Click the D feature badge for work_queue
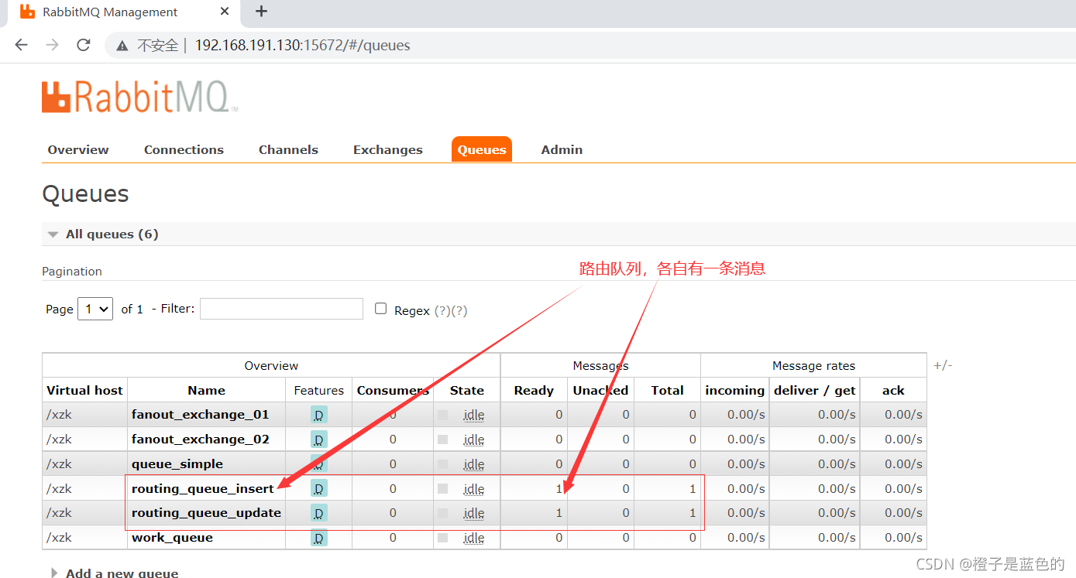 [x=318, y=538]
